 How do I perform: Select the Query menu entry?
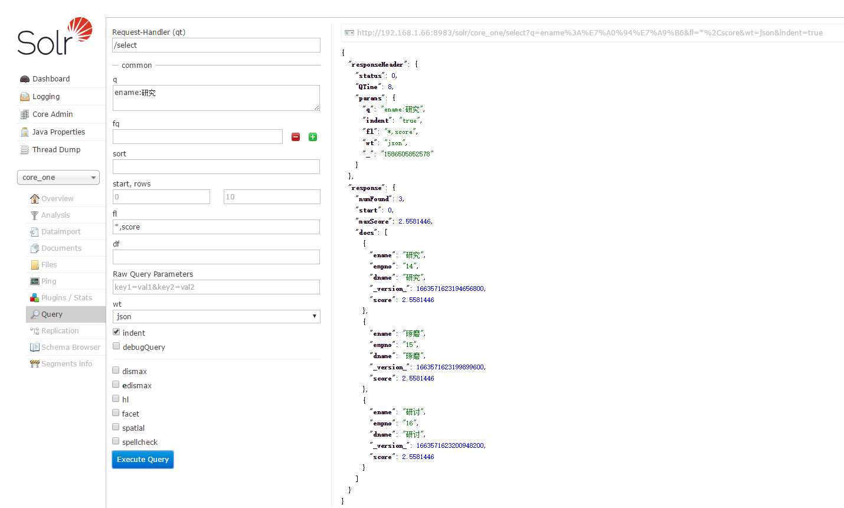[66, 314]
